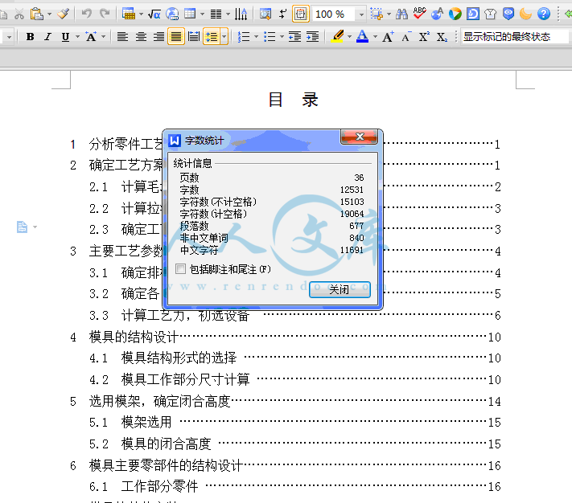Click the Paste clipboard icon
The width and height of the screenshot is (572, 503).
click(36, 14)
